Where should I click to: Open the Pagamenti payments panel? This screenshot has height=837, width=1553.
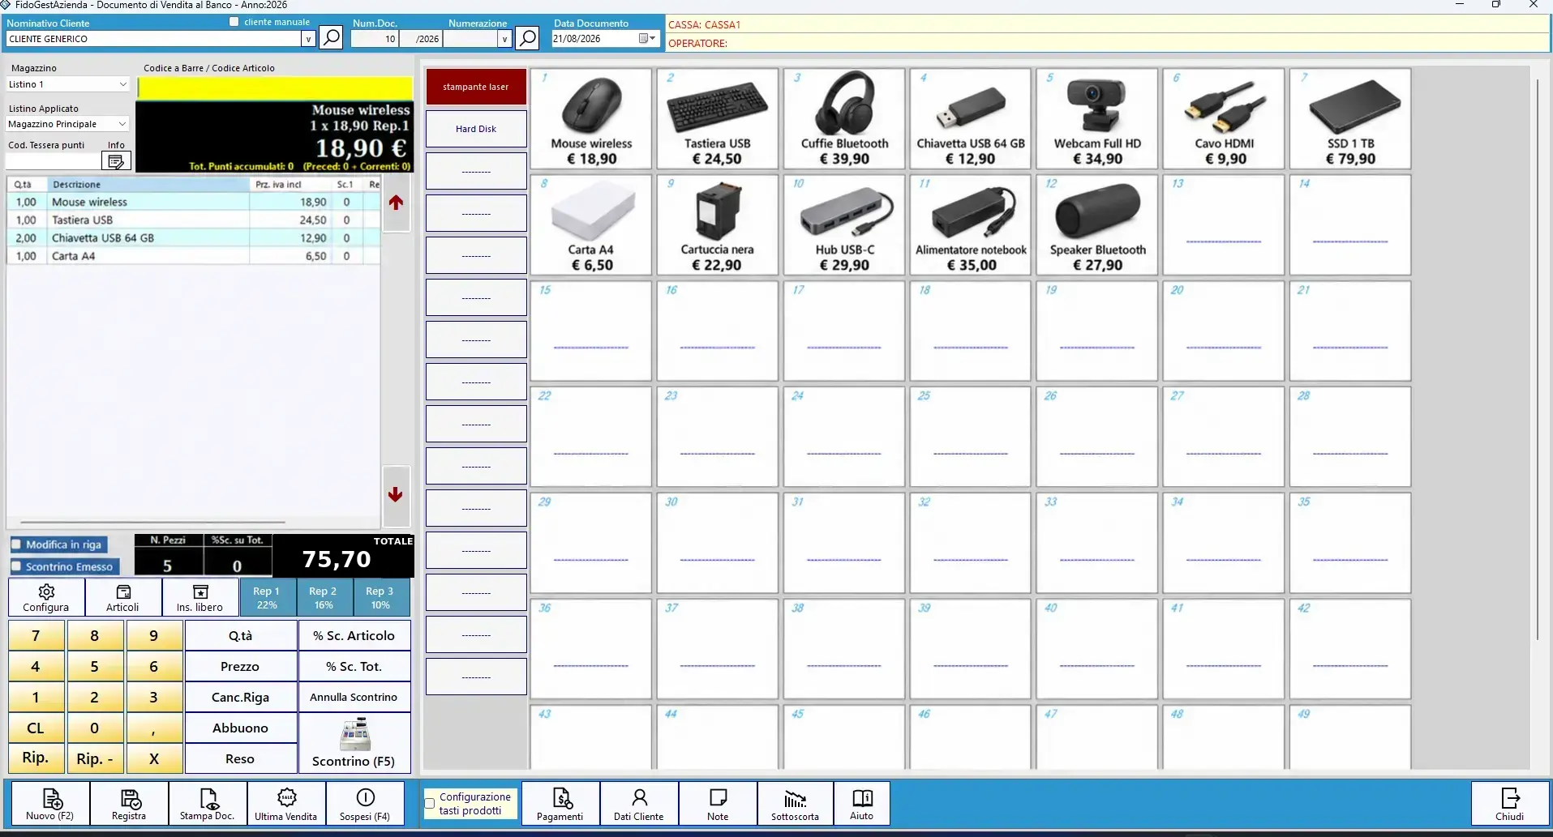pos(560,803)
